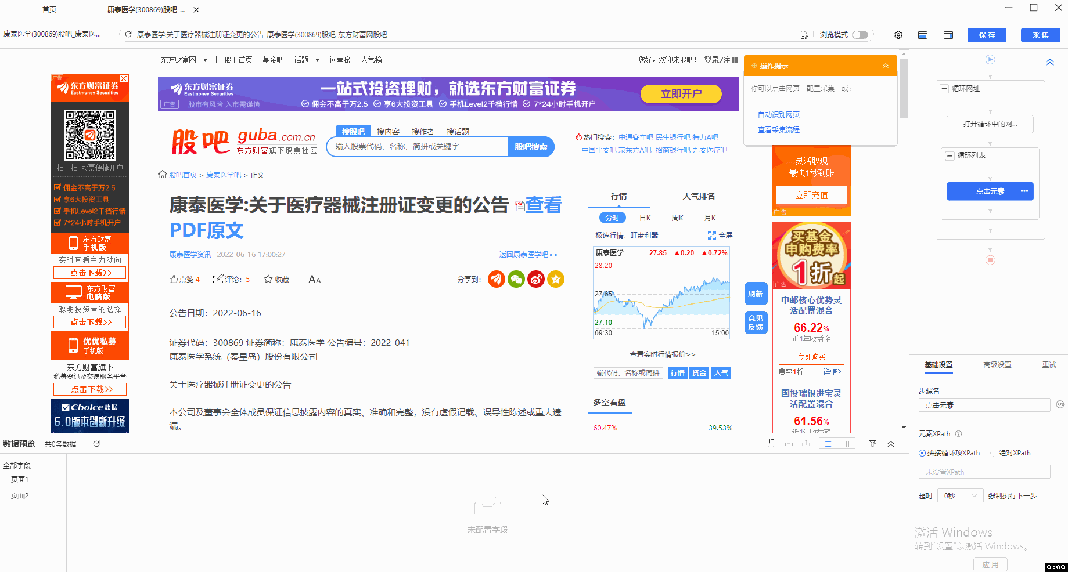Open 超时 timeout 0秒 dropdown
This screenshot has height=572, width=1068.
[960, 495]
